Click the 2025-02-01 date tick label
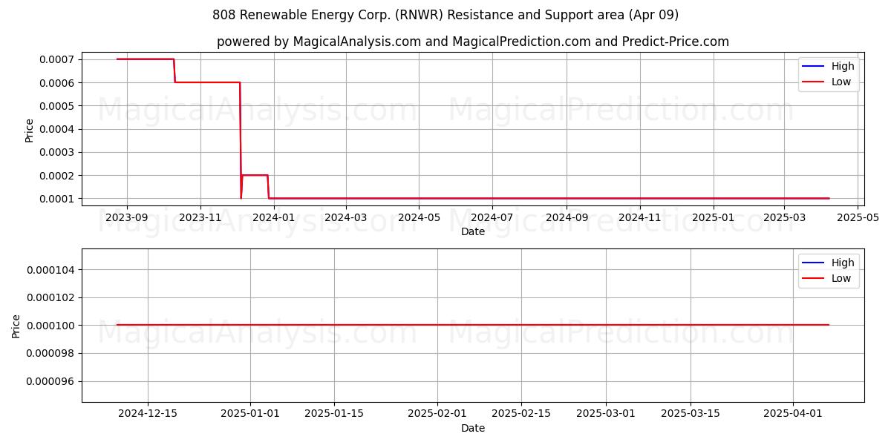891x445 pixels. tap(437, 414)
